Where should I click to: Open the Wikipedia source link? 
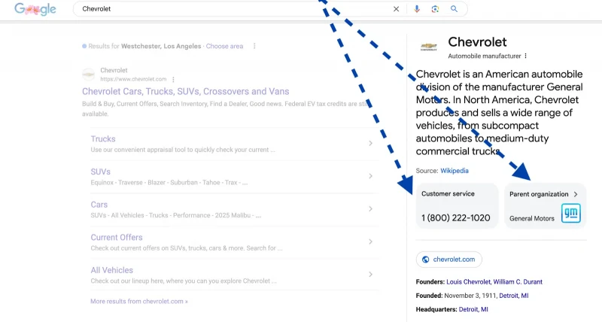pyautogui.click(x=455, y=171)
